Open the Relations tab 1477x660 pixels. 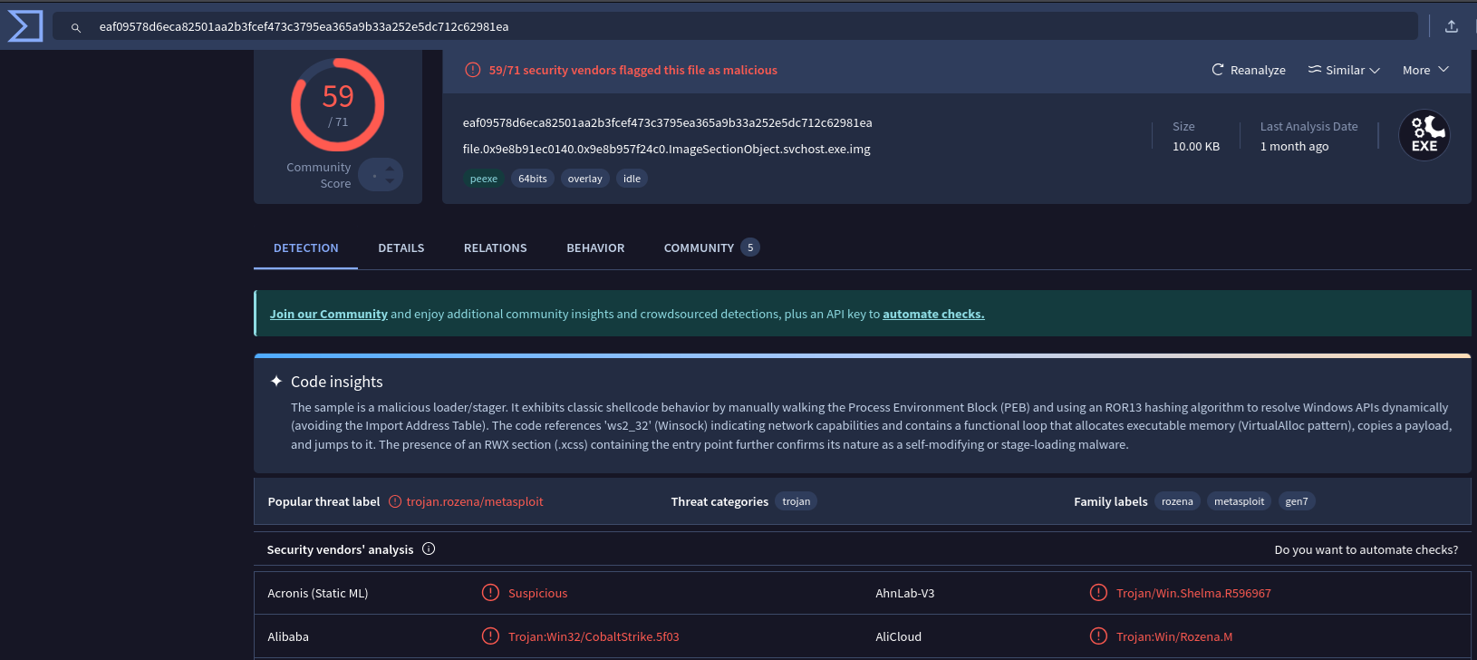coord(495,247)
